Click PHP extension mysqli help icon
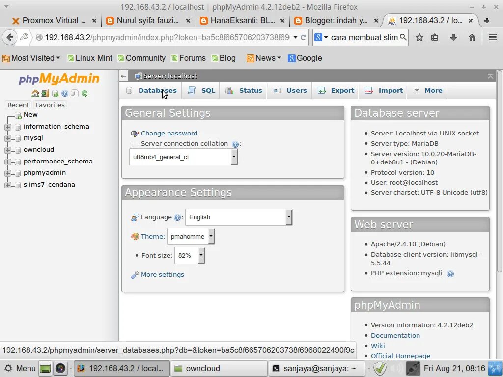This screenshot has height=377, width=503. click(x=450, y=274)
